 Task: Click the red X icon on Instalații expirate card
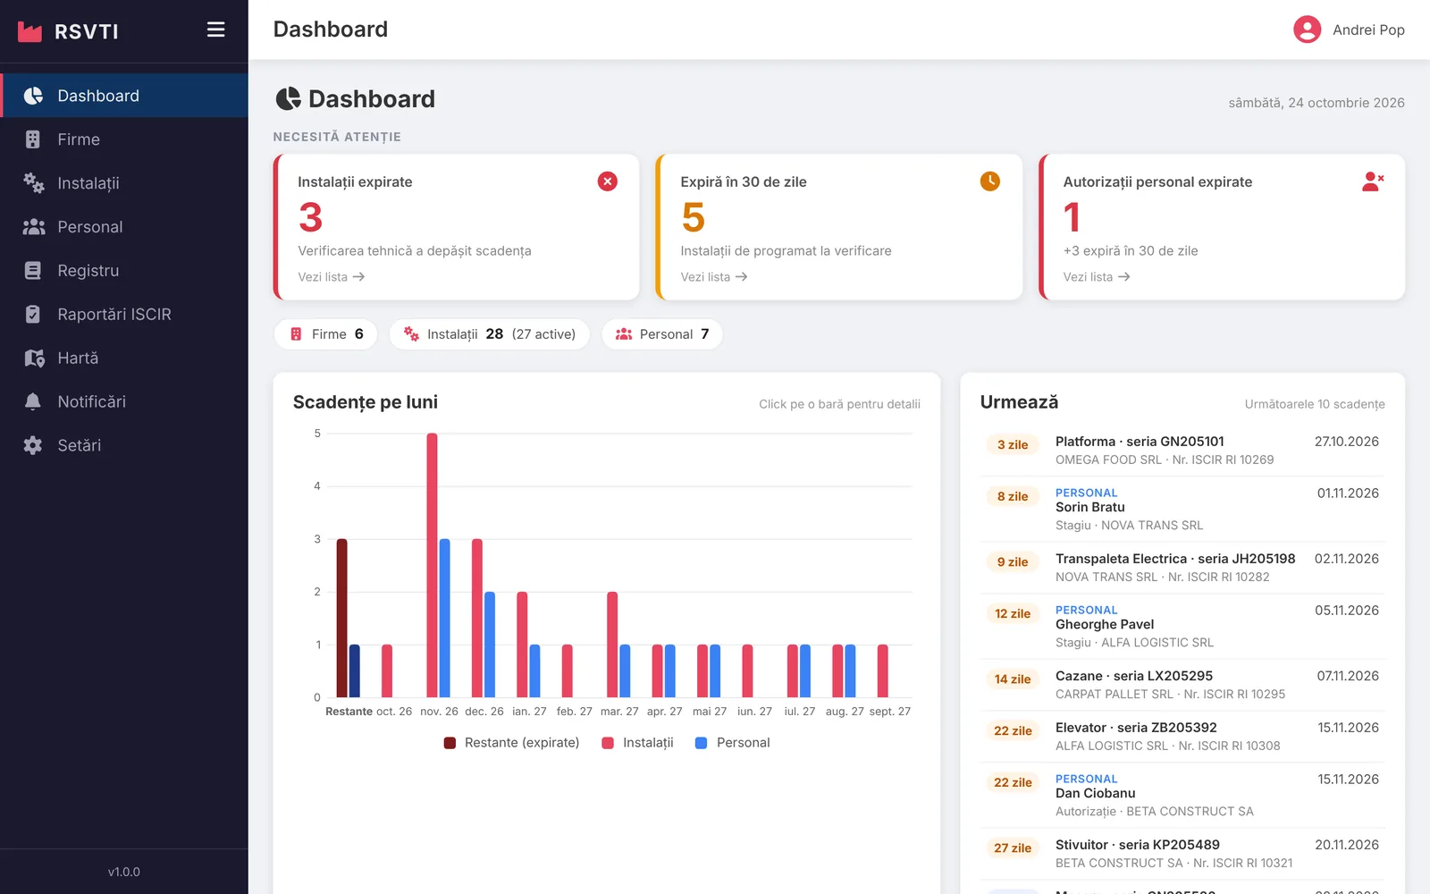608,181
